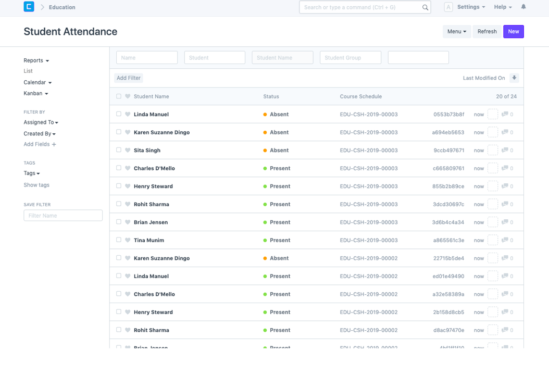Click the breadcrumb chevron before Education

coord(42,7)
